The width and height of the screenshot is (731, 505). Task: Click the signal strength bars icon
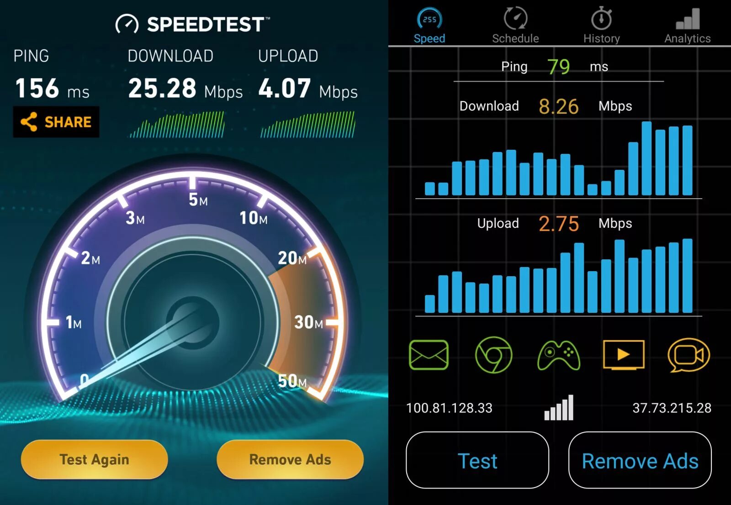point(559,407)
